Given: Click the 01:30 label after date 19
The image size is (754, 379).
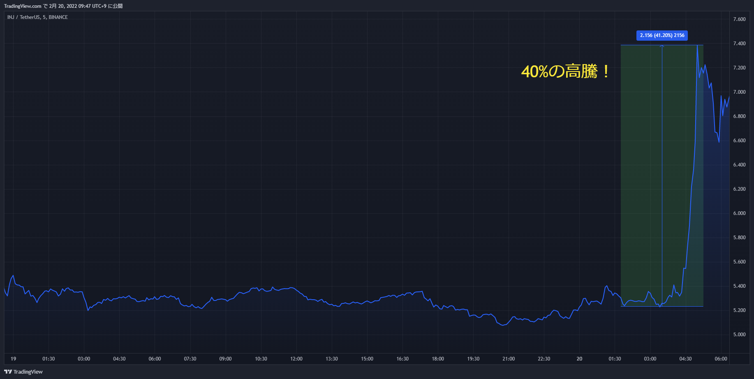Looking at the screenshot, I should click(x=49, y=359).
